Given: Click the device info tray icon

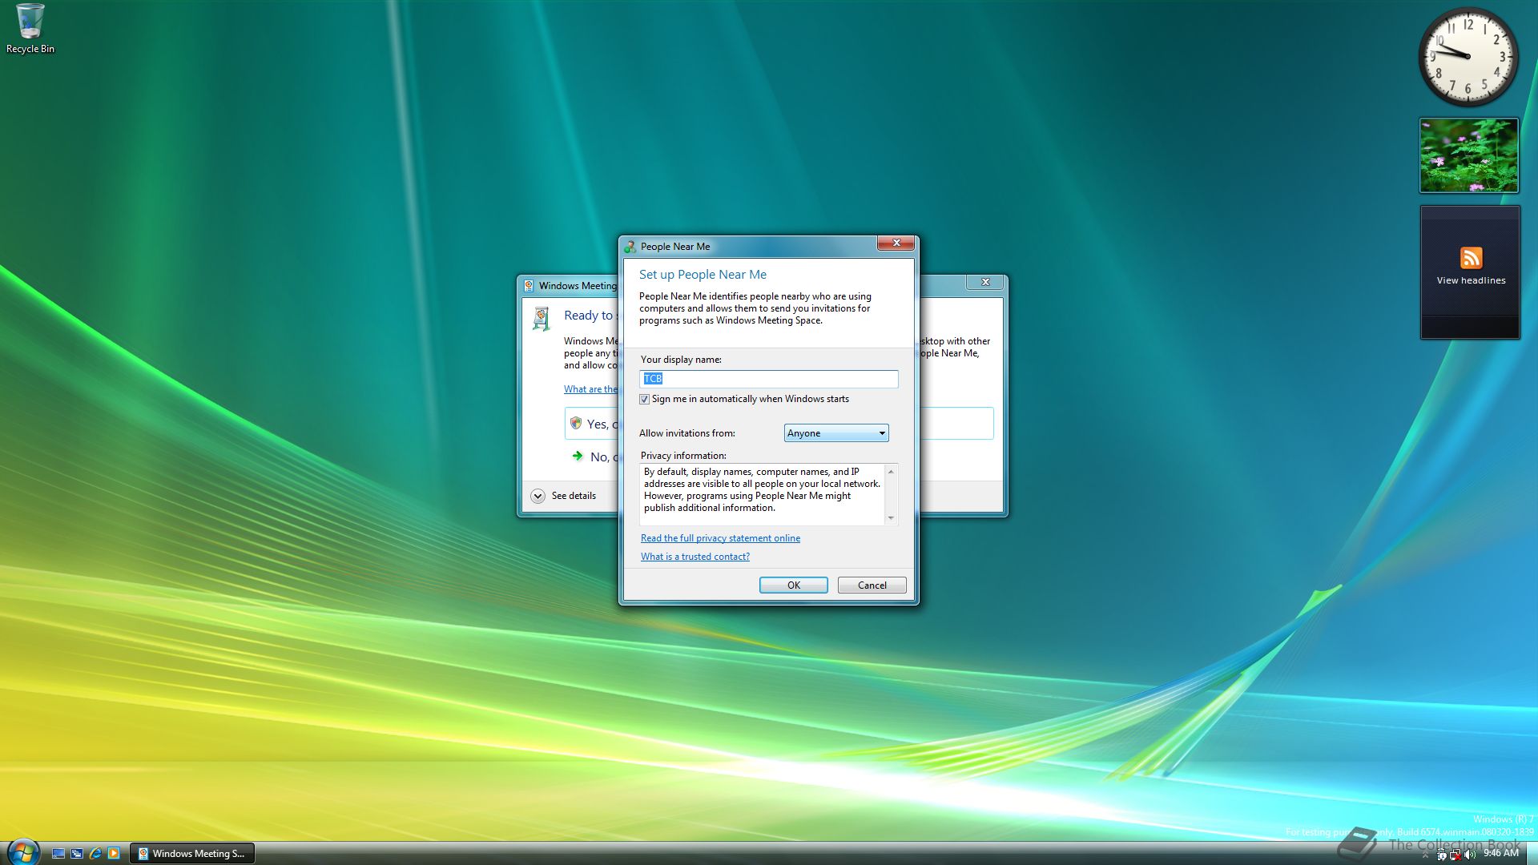Looking at the screenshot, I should (1441, 855).
